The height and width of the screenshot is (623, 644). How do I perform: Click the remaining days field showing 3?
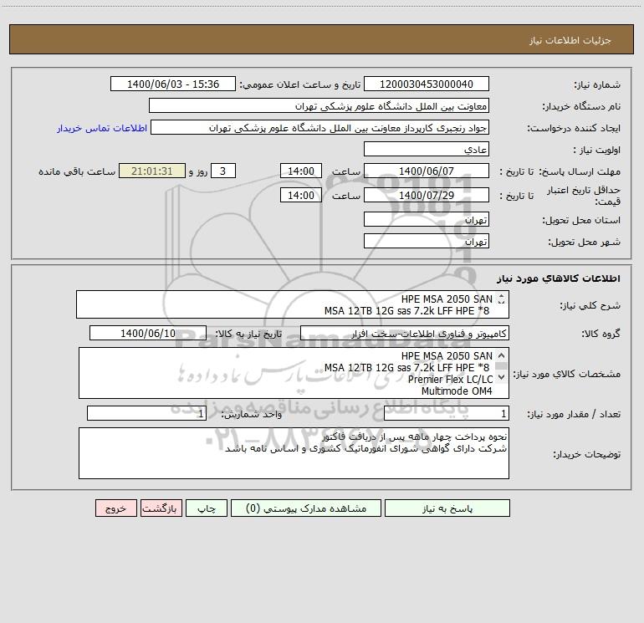click(223, 171)
